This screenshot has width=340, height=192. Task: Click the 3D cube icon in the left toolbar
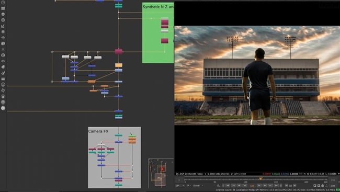click(x=3, y=43)
